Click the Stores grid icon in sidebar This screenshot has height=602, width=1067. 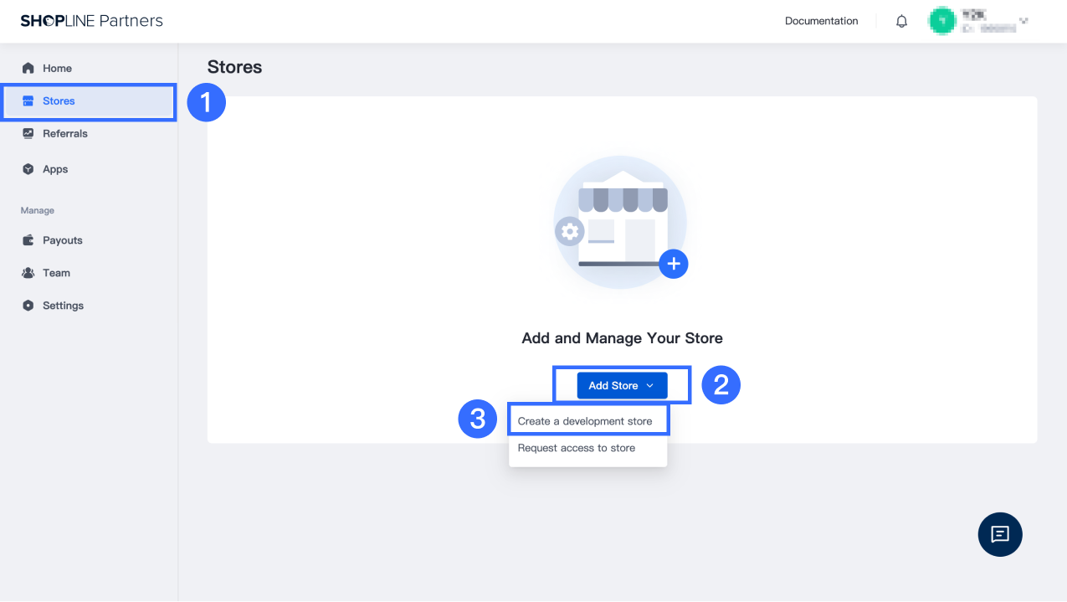coord(28,101)
